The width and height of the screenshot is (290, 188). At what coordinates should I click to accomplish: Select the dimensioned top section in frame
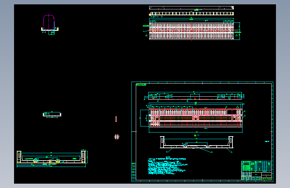coord(194,96)
